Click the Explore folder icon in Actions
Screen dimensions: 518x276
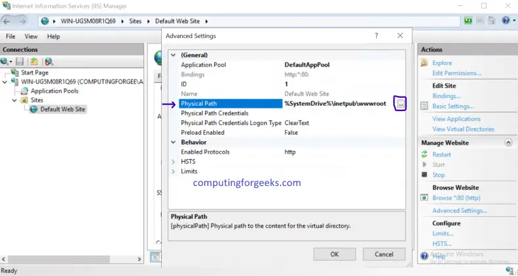425,63
